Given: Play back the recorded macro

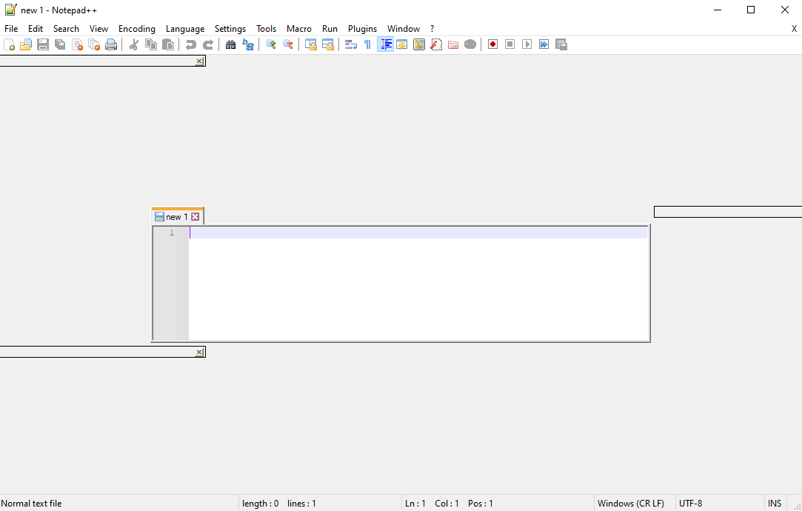Looking at the screenshot, I should click(x=527, y=44).
